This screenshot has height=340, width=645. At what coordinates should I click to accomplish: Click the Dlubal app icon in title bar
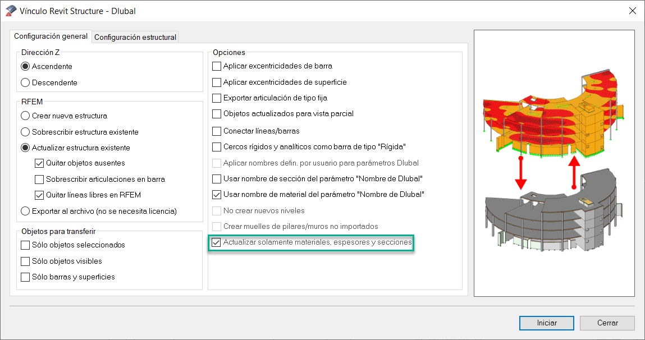(x=11, y=11)
